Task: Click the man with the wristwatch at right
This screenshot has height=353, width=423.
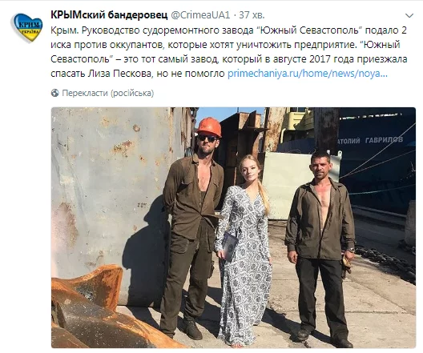Action: (320, 248)
